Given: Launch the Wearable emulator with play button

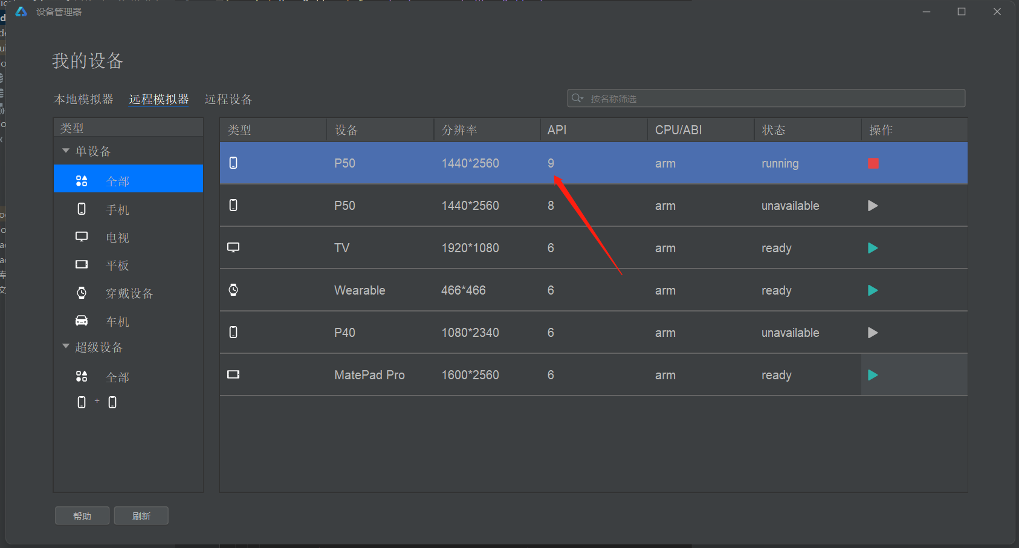Looking at the screenshot, I should click(873, 290).
